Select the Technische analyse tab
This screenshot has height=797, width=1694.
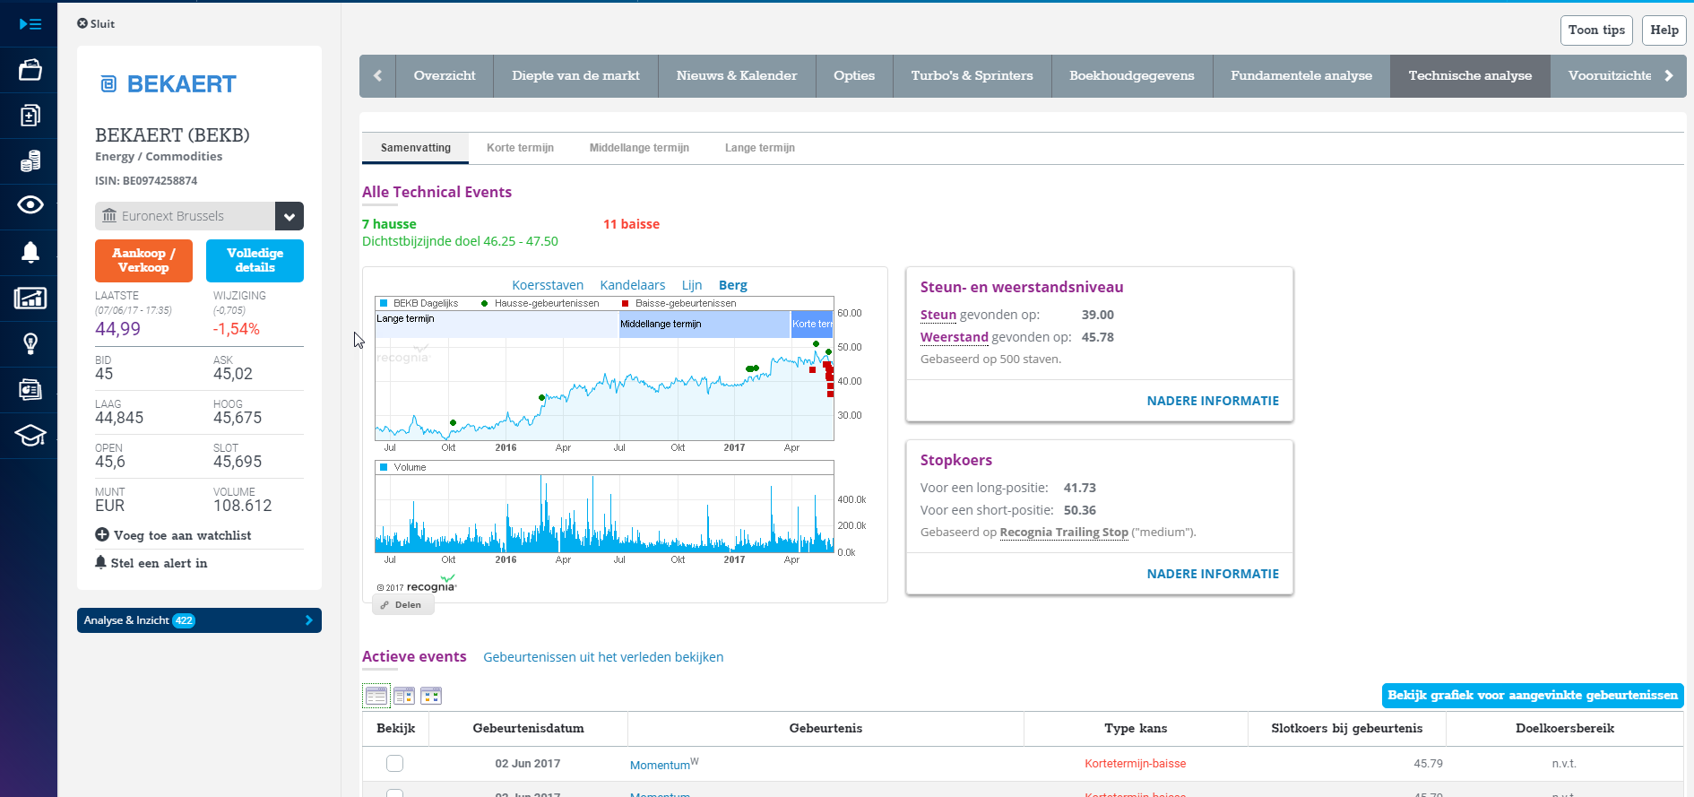point(1470,76)
